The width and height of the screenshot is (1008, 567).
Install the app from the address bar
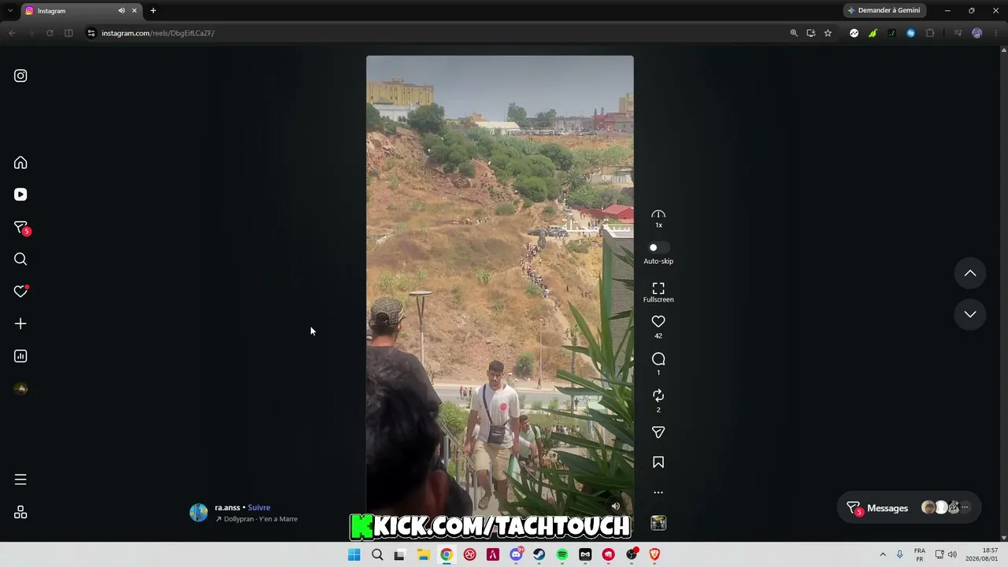pyautogui.click(x=810, y=33)
